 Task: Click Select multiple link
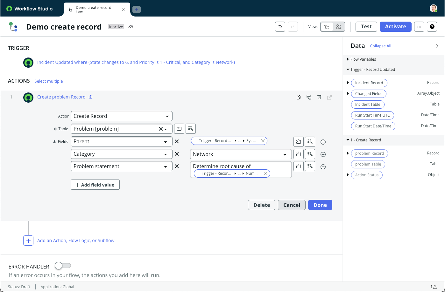[x=49, y=81]
